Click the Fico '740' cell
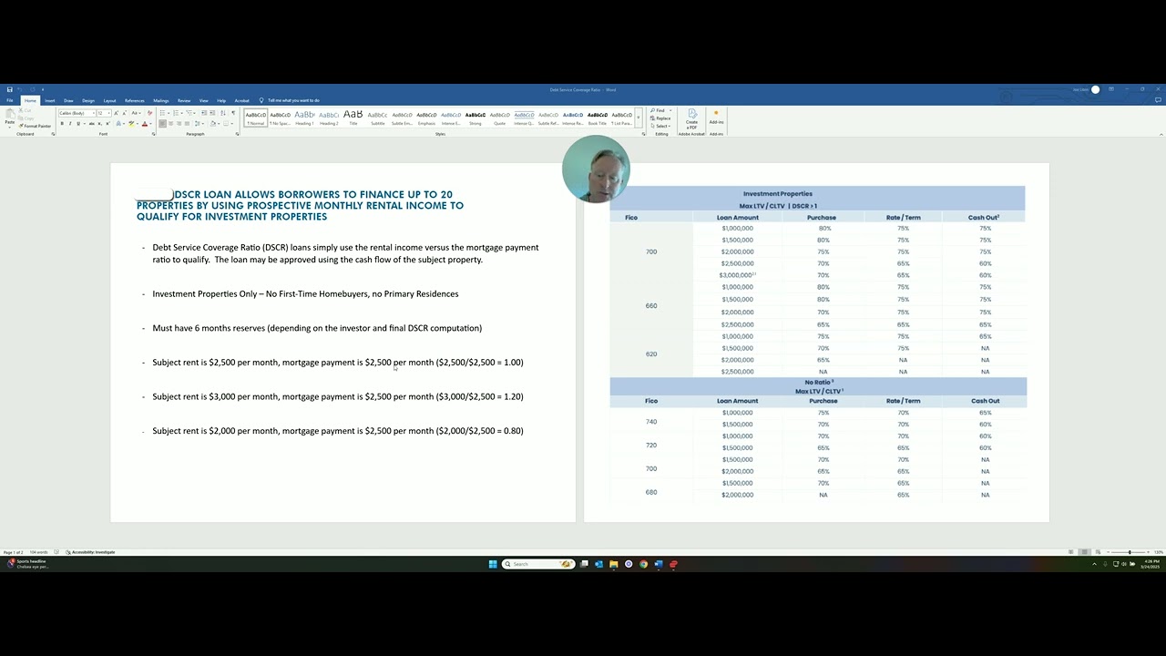The height and width of the screenshot is (656, 1166). pyautogui.click(x=651, y=422)
